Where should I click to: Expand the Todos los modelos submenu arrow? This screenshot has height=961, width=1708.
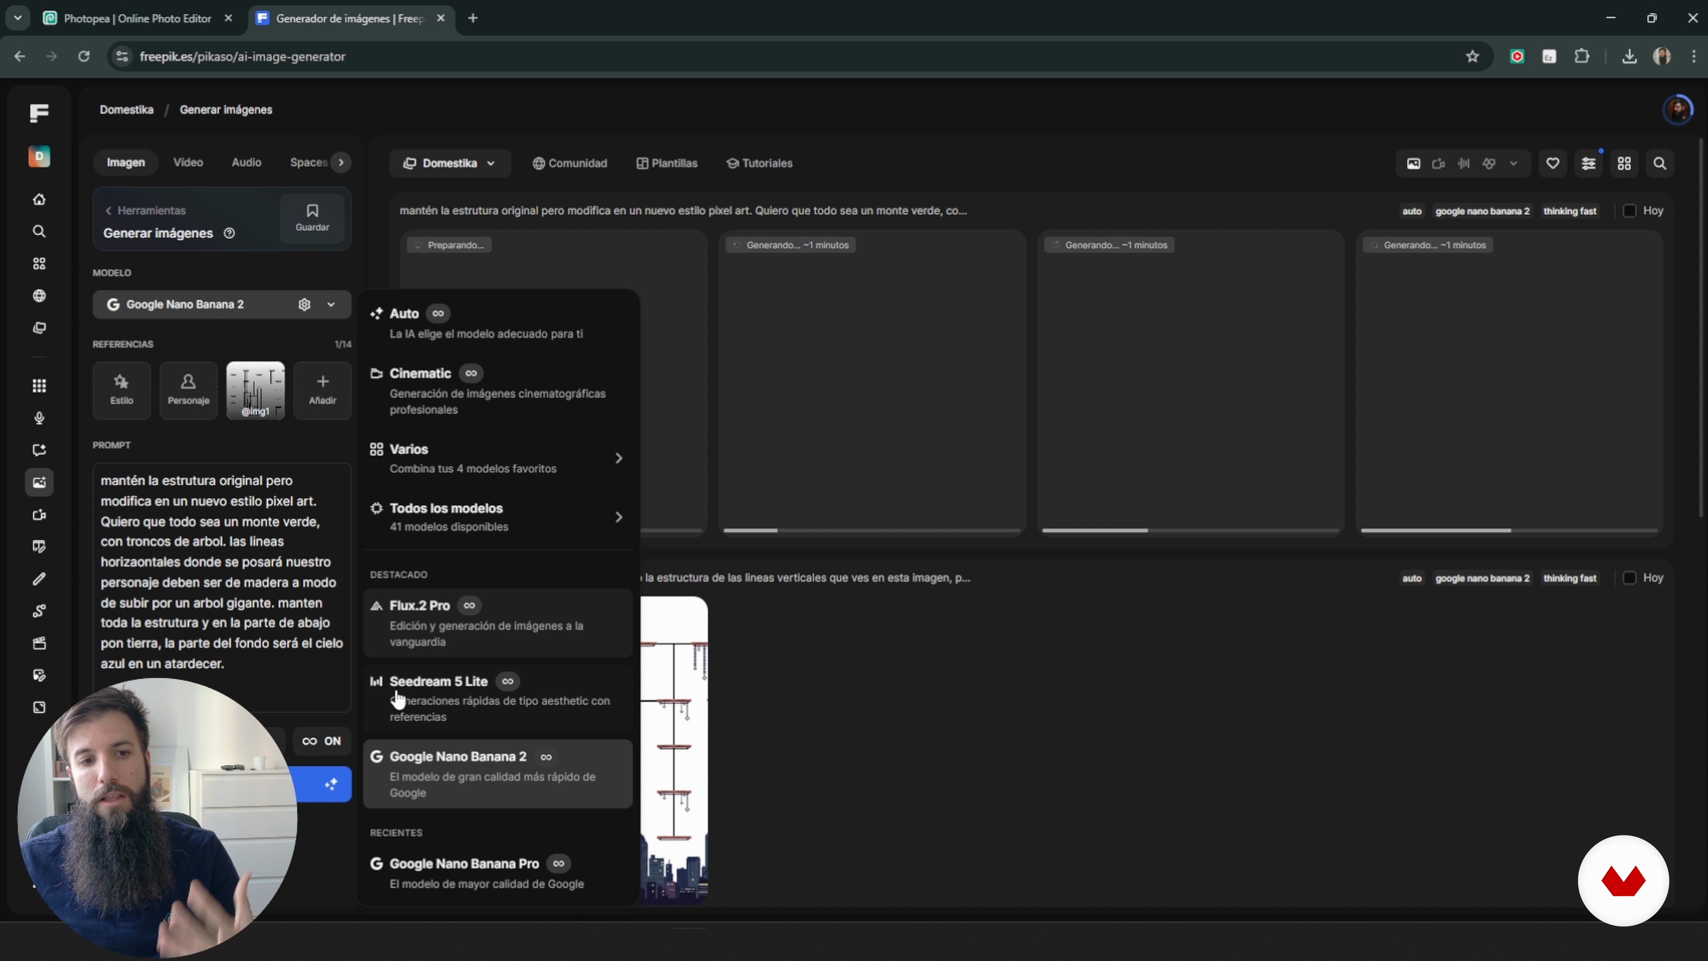tap(619, 517)
